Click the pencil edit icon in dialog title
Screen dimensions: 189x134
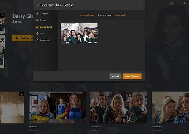pyautogui.click(x=38, y=5)
